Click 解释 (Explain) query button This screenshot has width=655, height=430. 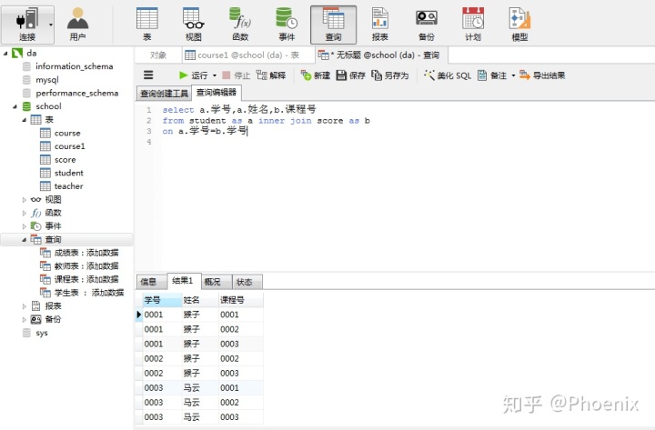[x=271, y=75]
